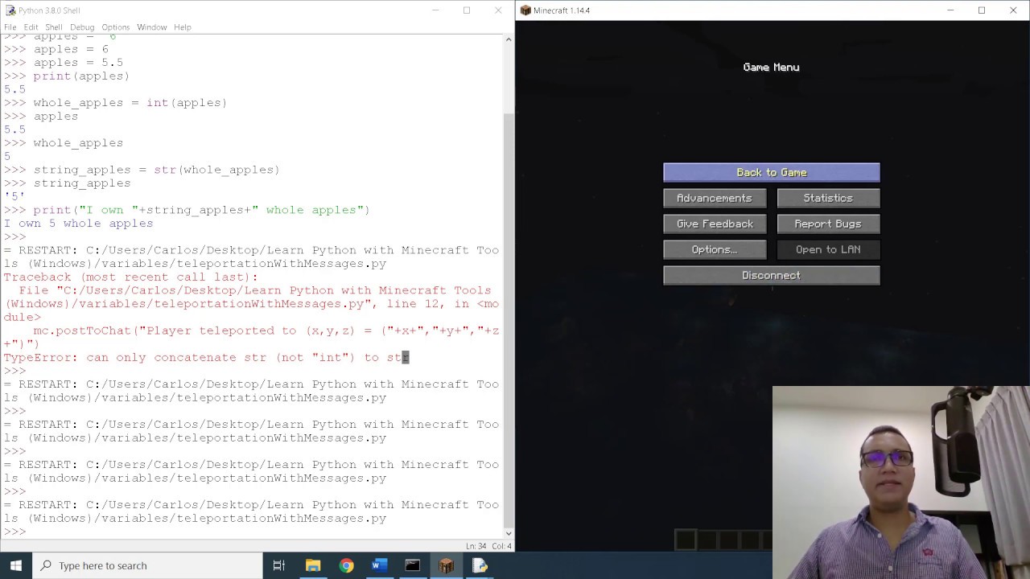This screenshot has width=1030, height=579.
Task: Open the Debug menu
Action: [82, 27]
